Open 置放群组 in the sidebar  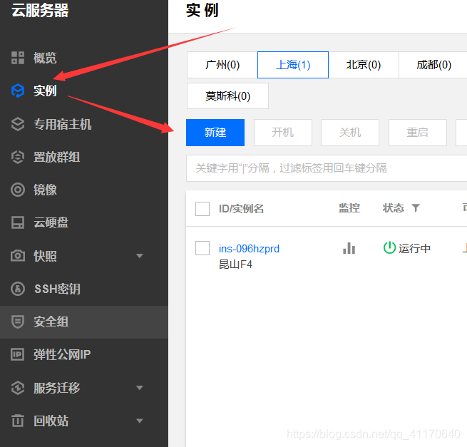click(x=56, y=157)
